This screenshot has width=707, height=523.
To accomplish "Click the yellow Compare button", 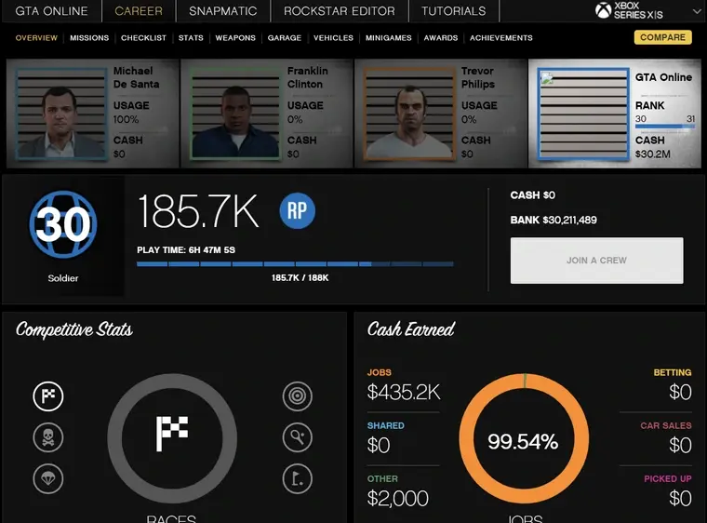I will [662, 37].
